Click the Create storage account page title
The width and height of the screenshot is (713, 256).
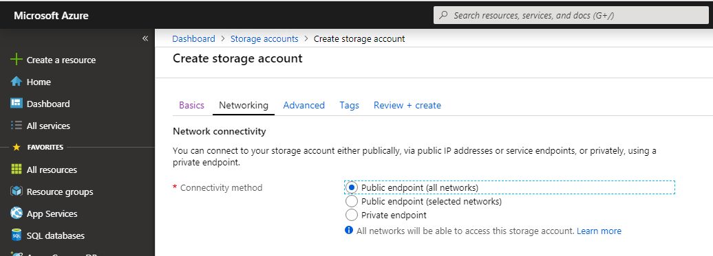click(237, 58)
